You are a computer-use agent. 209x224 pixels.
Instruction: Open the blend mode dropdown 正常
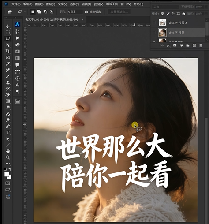(166, 7)
